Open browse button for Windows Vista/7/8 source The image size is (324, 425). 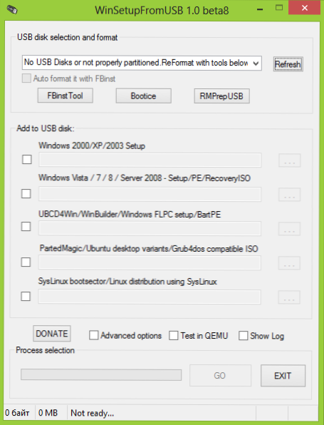click(x=289, y=195)
